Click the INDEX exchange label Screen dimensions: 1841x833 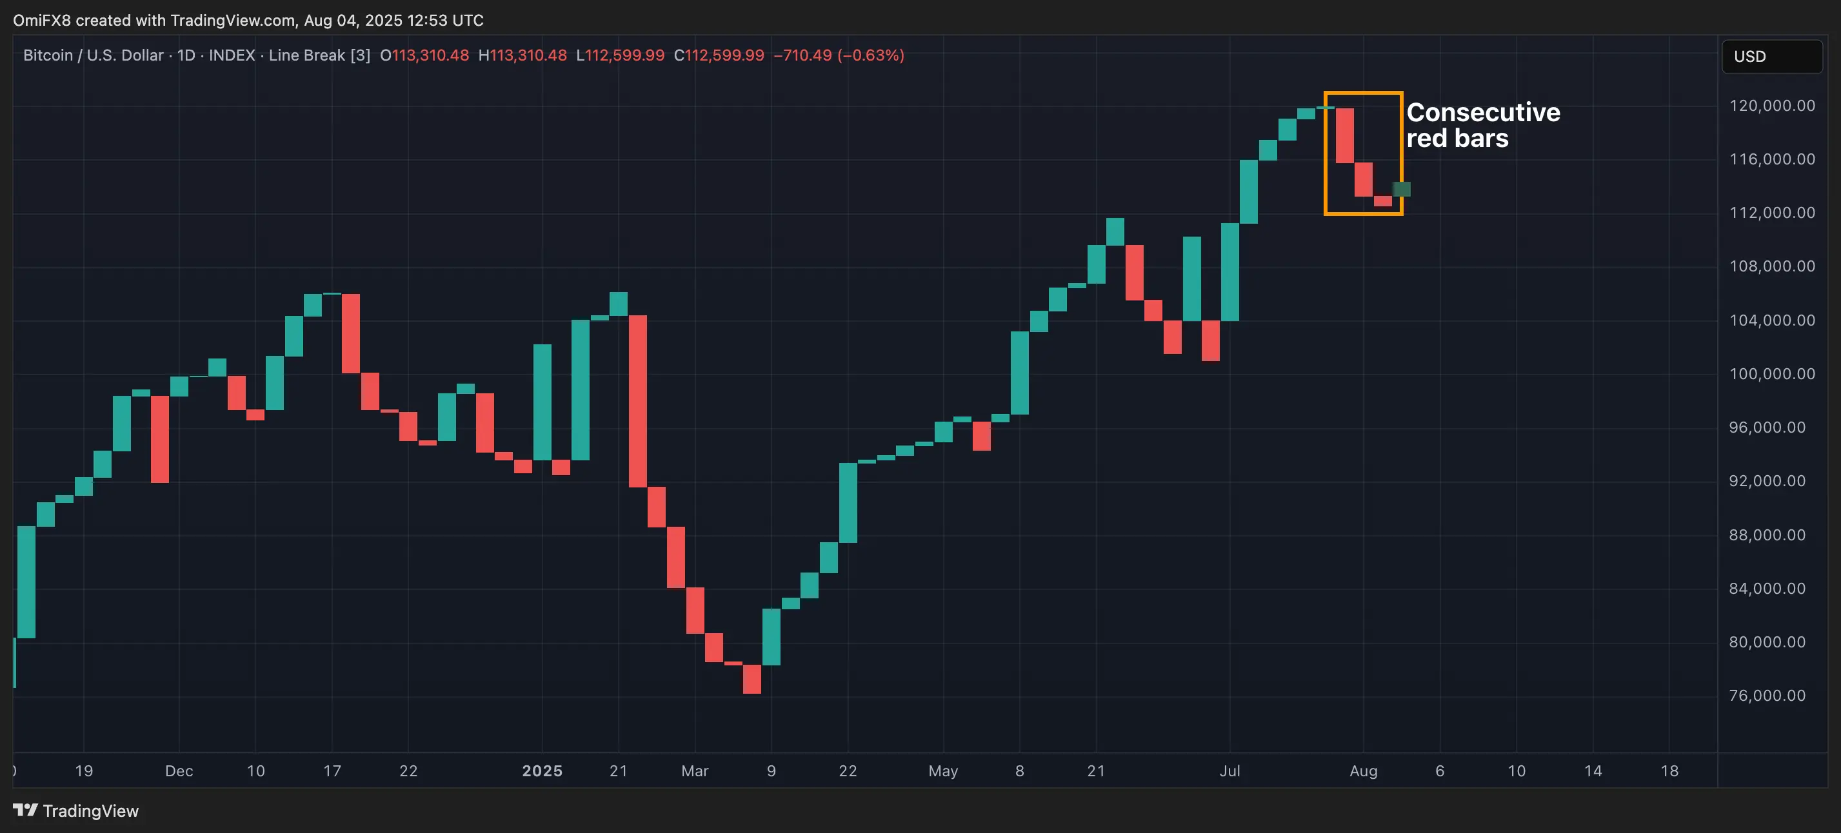coord(231,55)
